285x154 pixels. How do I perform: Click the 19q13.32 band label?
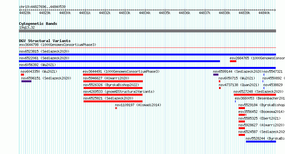(27, 27)
